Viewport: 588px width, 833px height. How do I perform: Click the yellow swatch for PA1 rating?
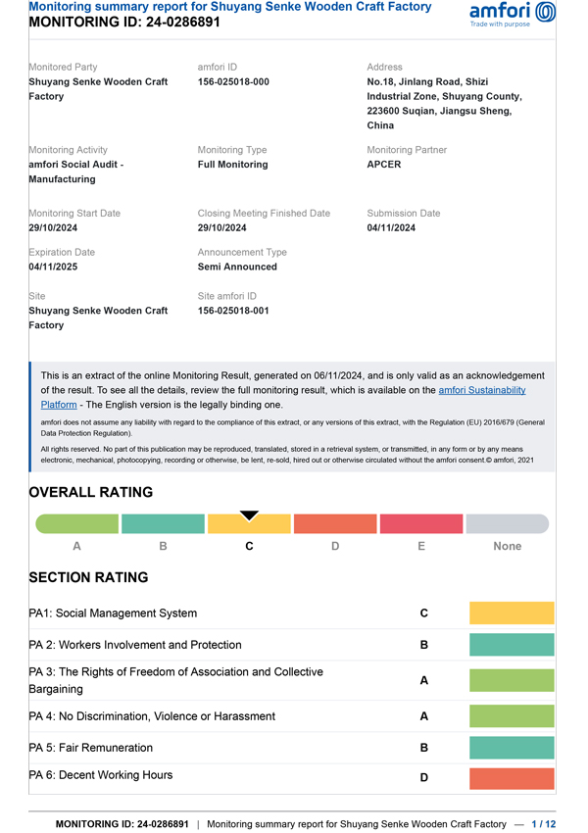click(x=512, y=613)
